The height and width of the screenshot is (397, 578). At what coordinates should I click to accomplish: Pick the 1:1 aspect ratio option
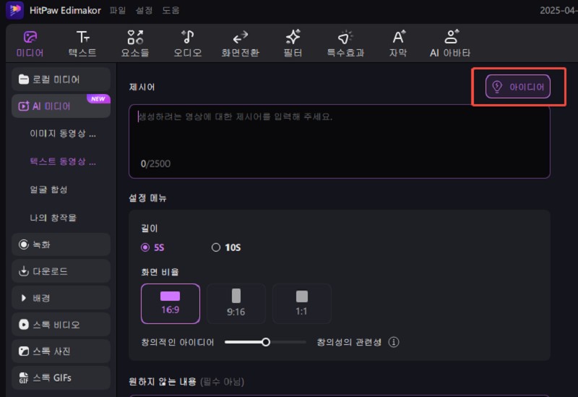coord(302,303)
